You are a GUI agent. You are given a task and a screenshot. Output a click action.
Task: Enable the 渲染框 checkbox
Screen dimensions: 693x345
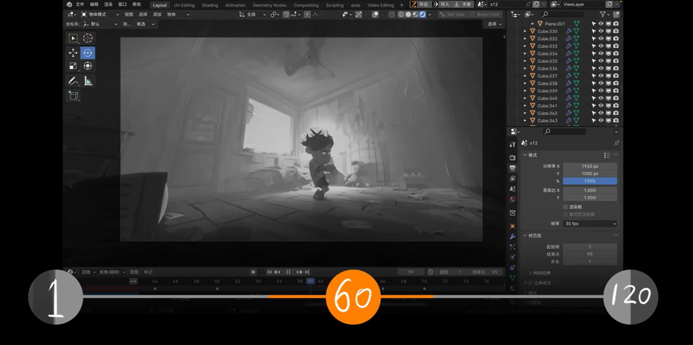pyautogui.click(x=565, y=207)
